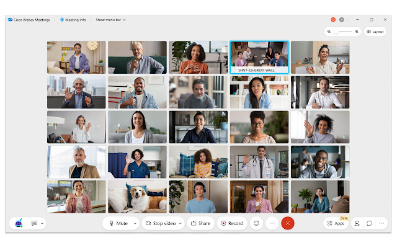
Task: Expand the closed captions options arrow
Action: [x=42, y=223]
